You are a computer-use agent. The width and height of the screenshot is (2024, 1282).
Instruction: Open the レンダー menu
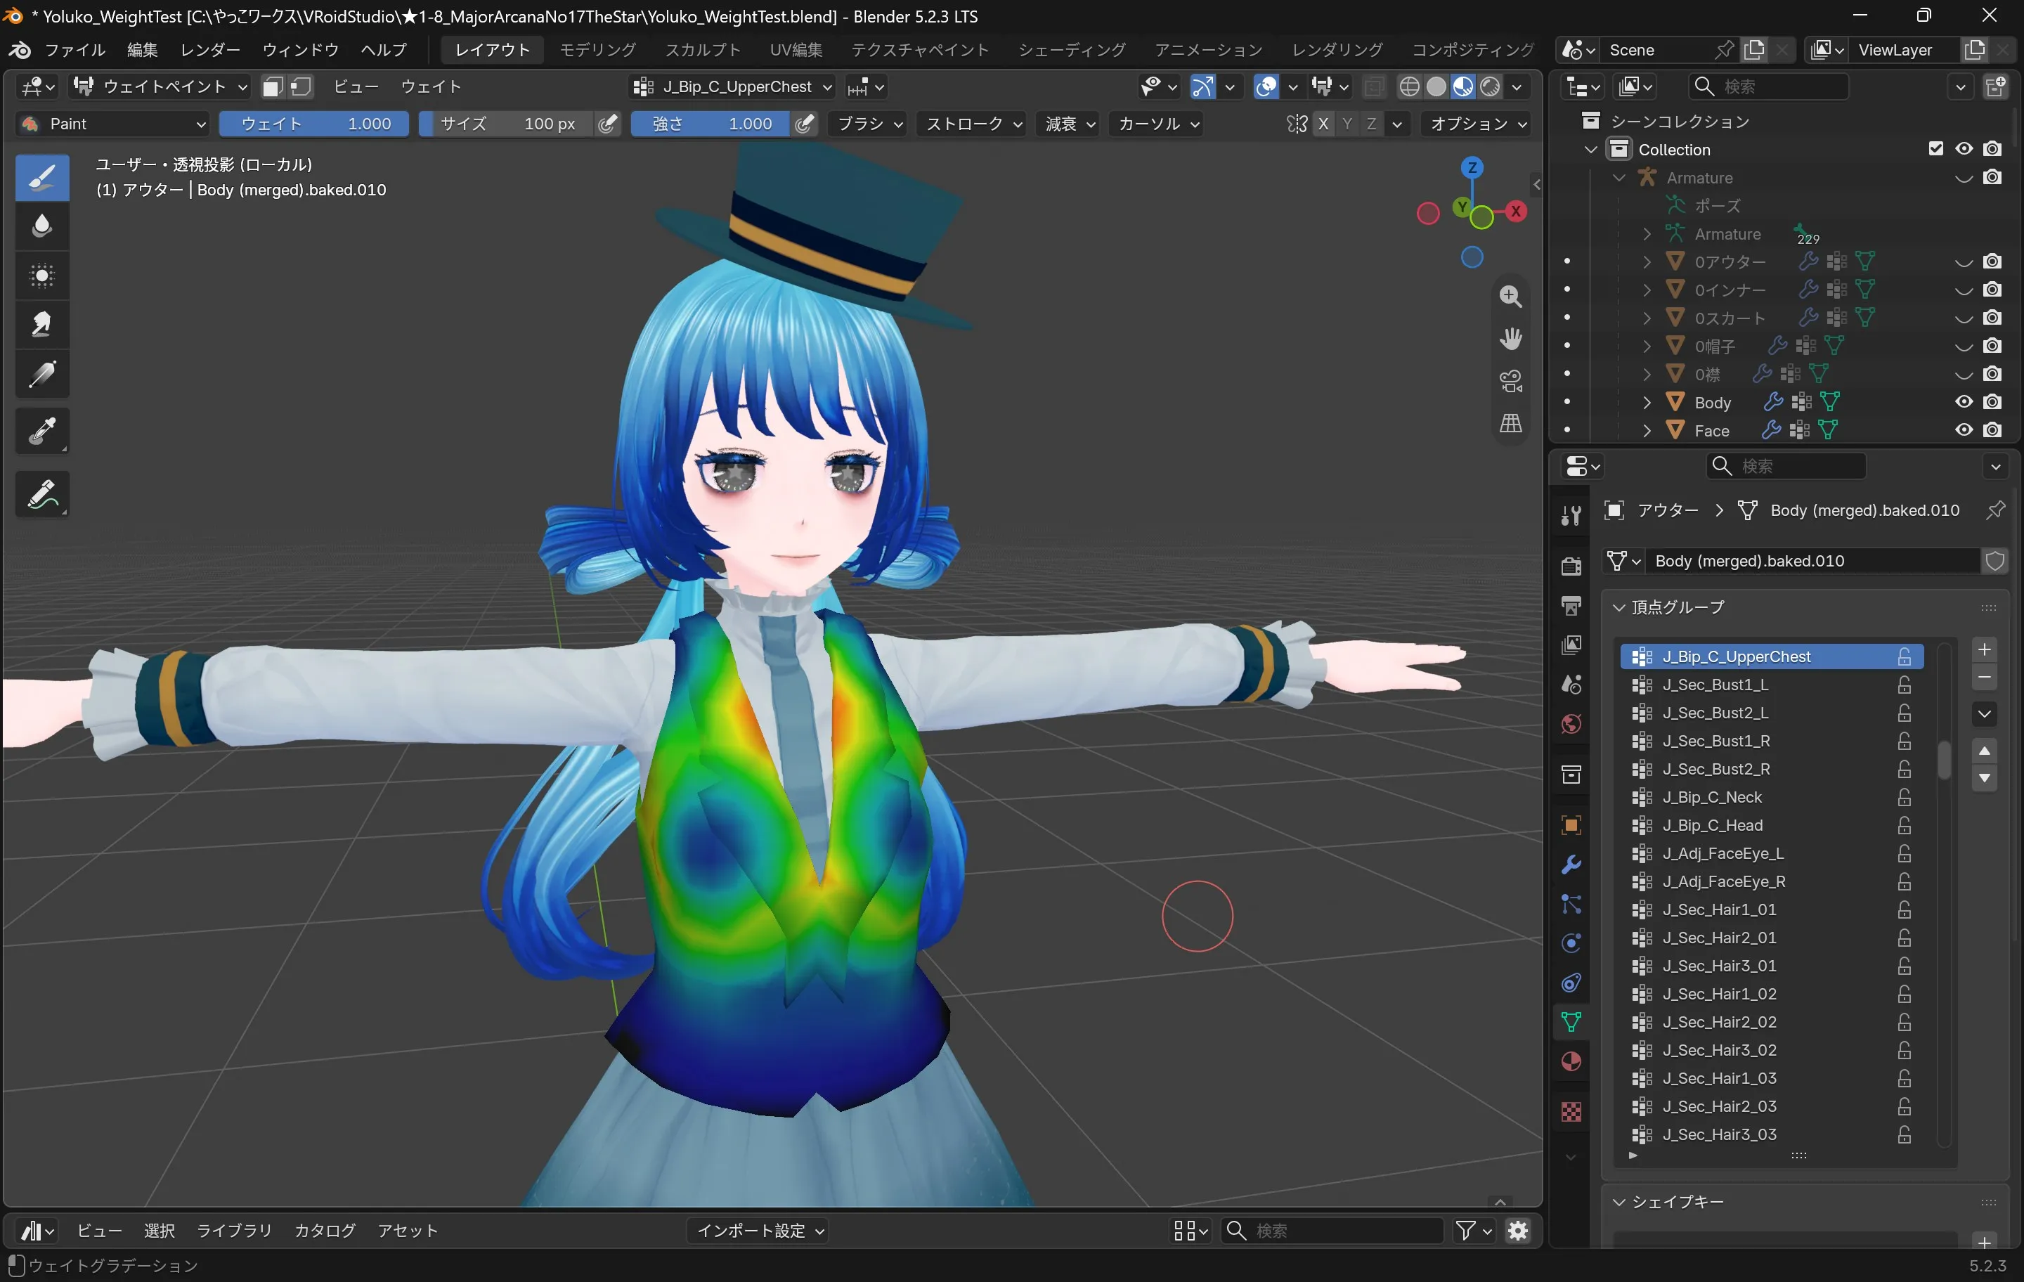point(210,50)
